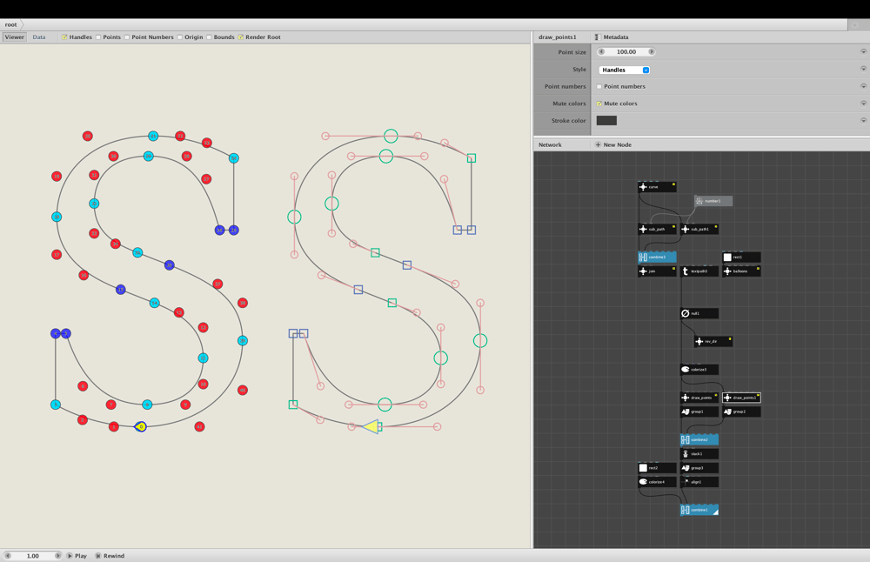This screenshot has height=562, width=870.
Task: Select the align1 node
Action: click(x=699, y=482)
